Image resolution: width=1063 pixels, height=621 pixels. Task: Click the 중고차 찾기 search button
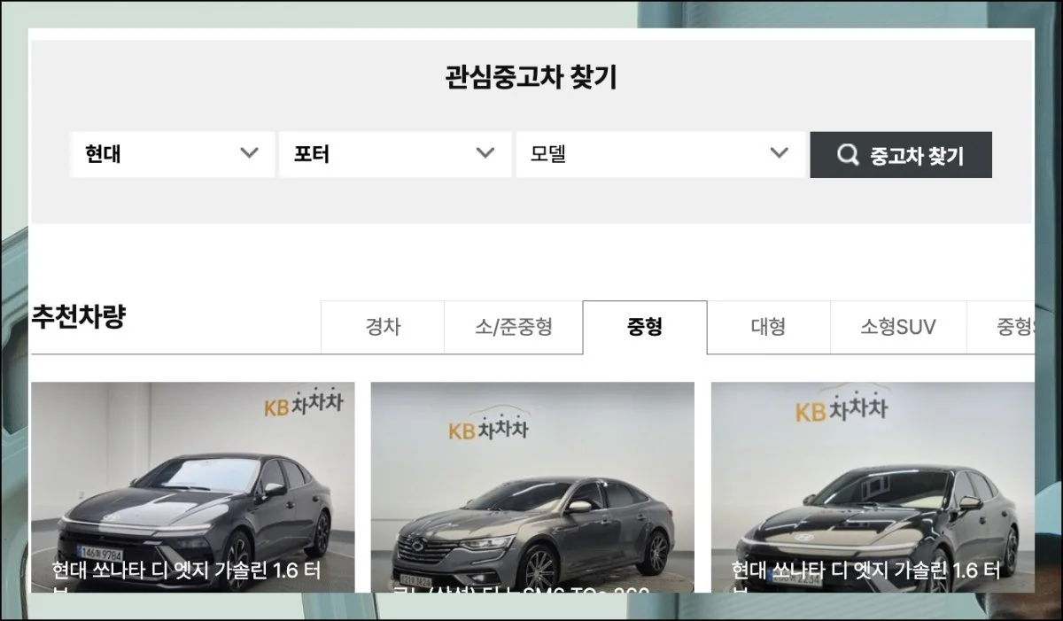(901, 155)
